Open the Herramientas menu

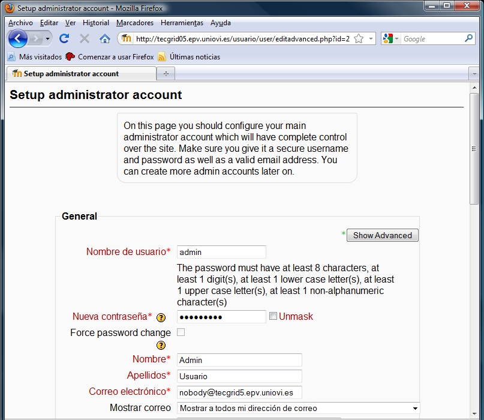pyautogui.click(x=182, y=23)
